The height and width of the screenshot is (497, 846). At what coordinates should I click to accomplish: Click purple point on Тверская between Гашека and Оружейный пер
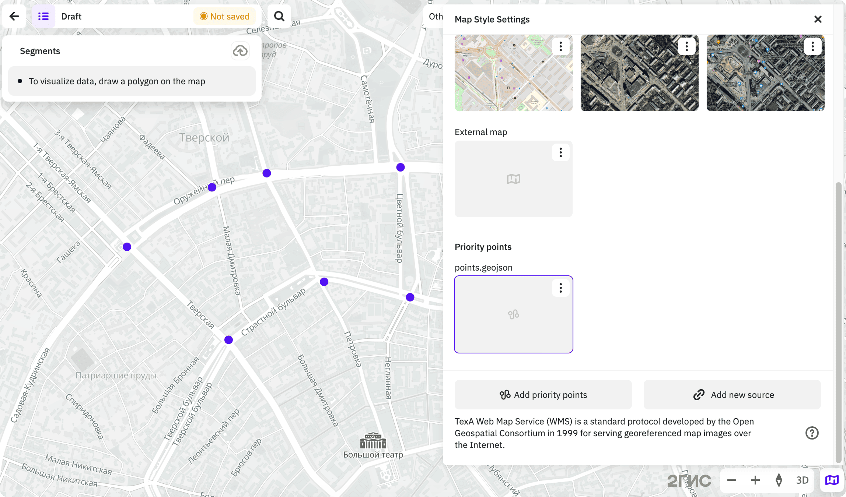coord(127,247)
